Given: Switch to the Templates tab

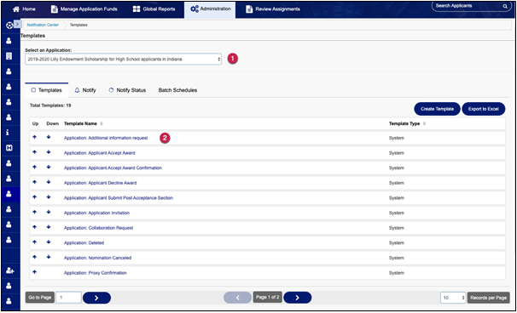Looking at the screenshot, I should click(46, 90).
